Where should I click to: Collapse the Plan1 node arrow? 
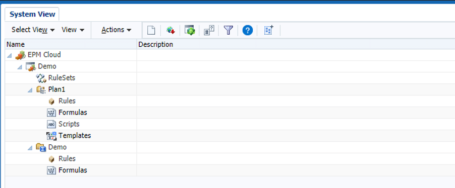click(x=30, y=90)
